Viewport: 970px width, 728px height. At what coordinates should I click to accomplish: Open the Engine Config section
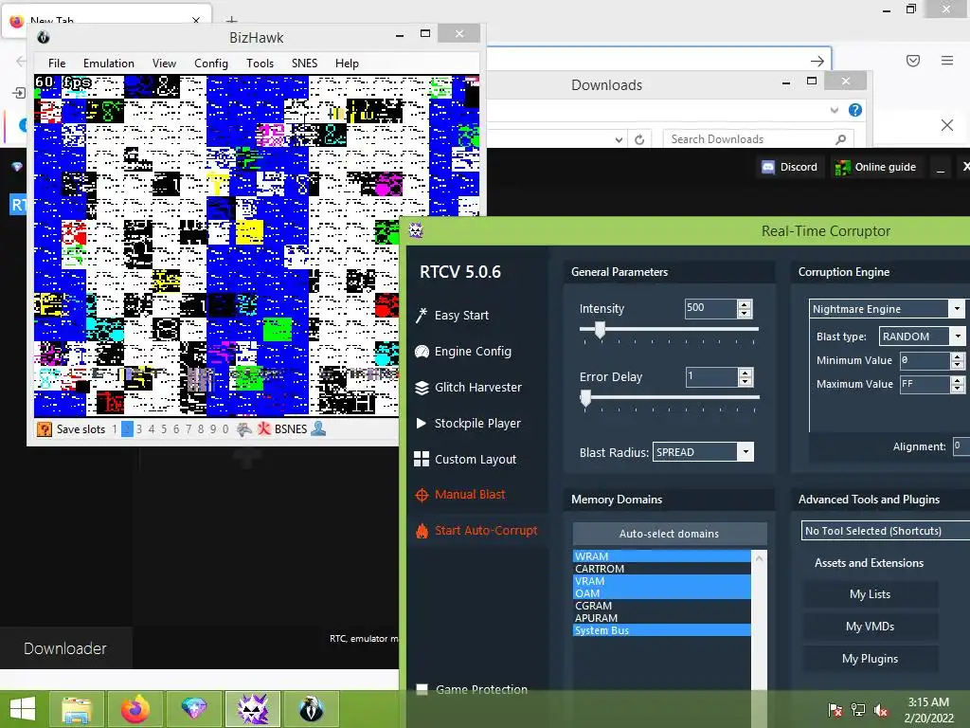coord(463,351)
